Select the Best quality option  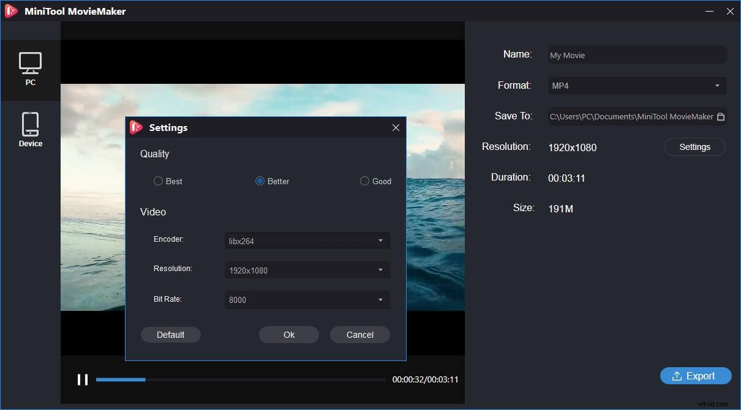(158, 181)
